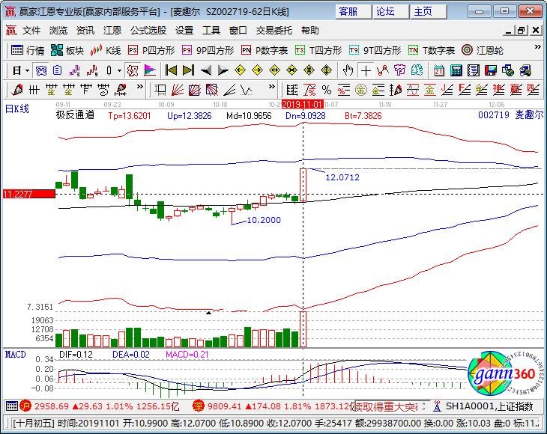Click yellow diamond horizontal expand icon
The width and height of the screenshot is (547, 434).
tap(275, 70)
